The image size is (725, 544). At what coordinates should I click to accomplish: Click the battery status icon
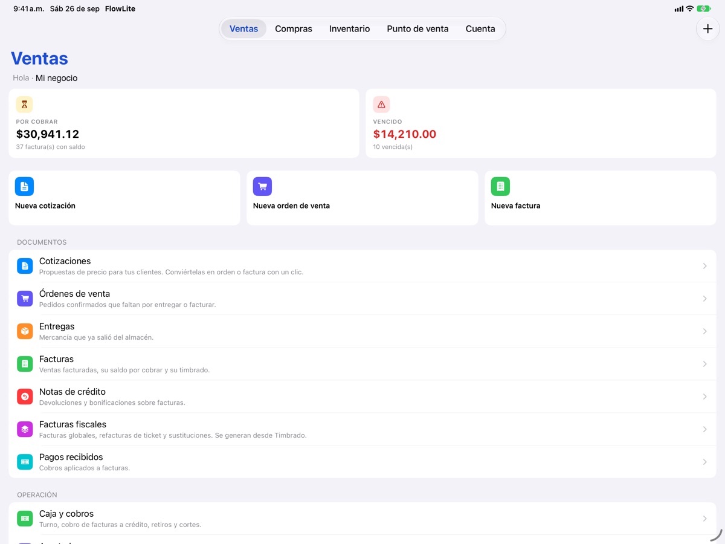pos(704,9)
